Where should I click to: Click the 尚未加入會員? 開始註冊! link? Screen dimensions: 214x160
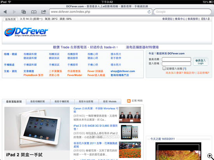point(180,73)
